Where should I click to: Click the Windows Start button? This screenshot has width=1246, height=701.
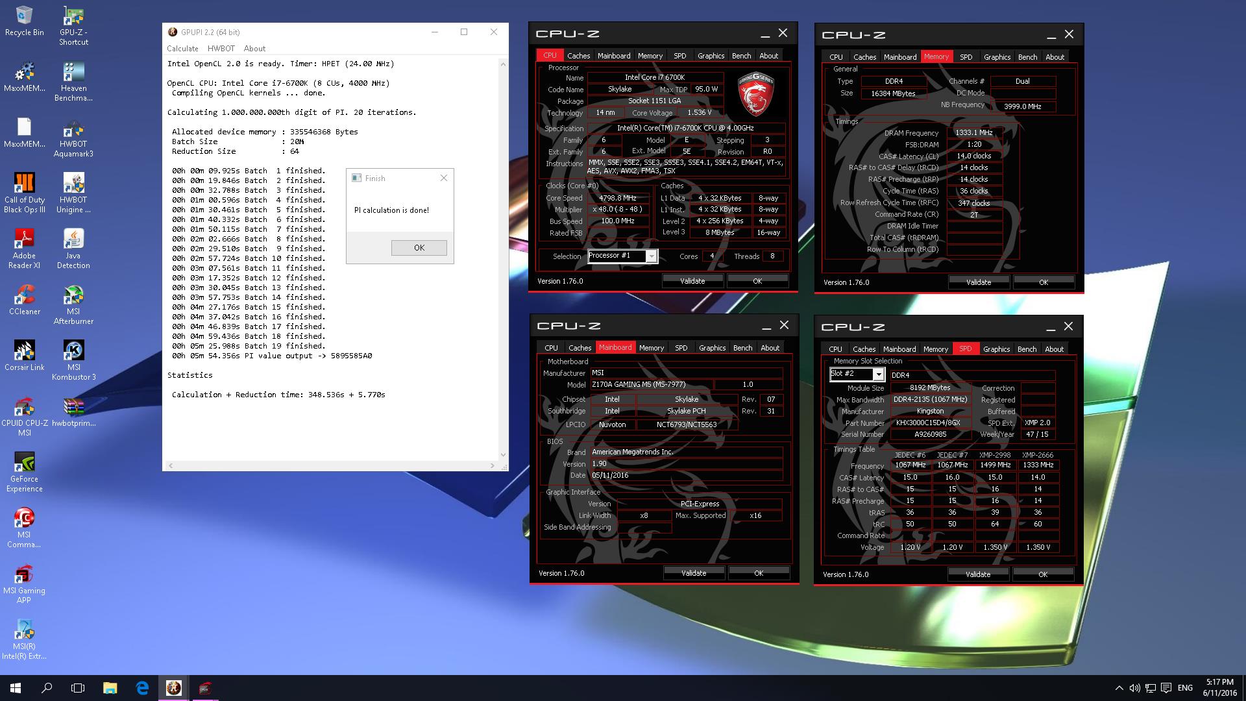16,688
